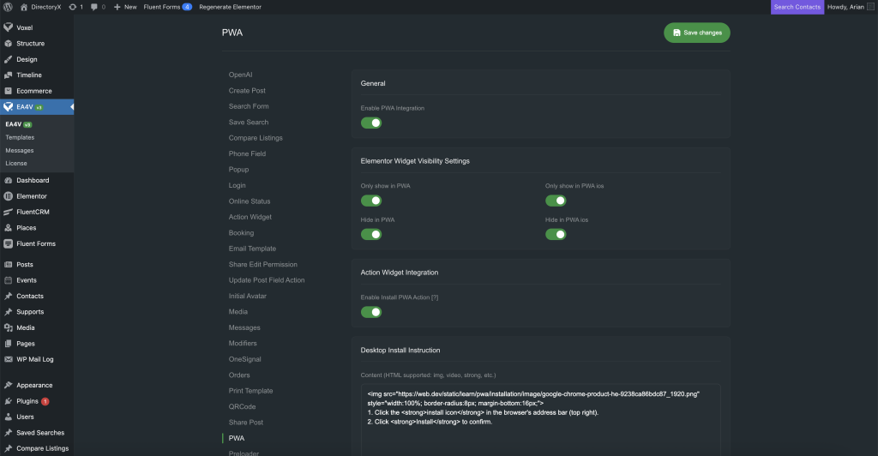Viewport: 878px width, 456px height.
Task: Click the WordPress logo icon
Action: pyautogui.click(x=8, y=7)
